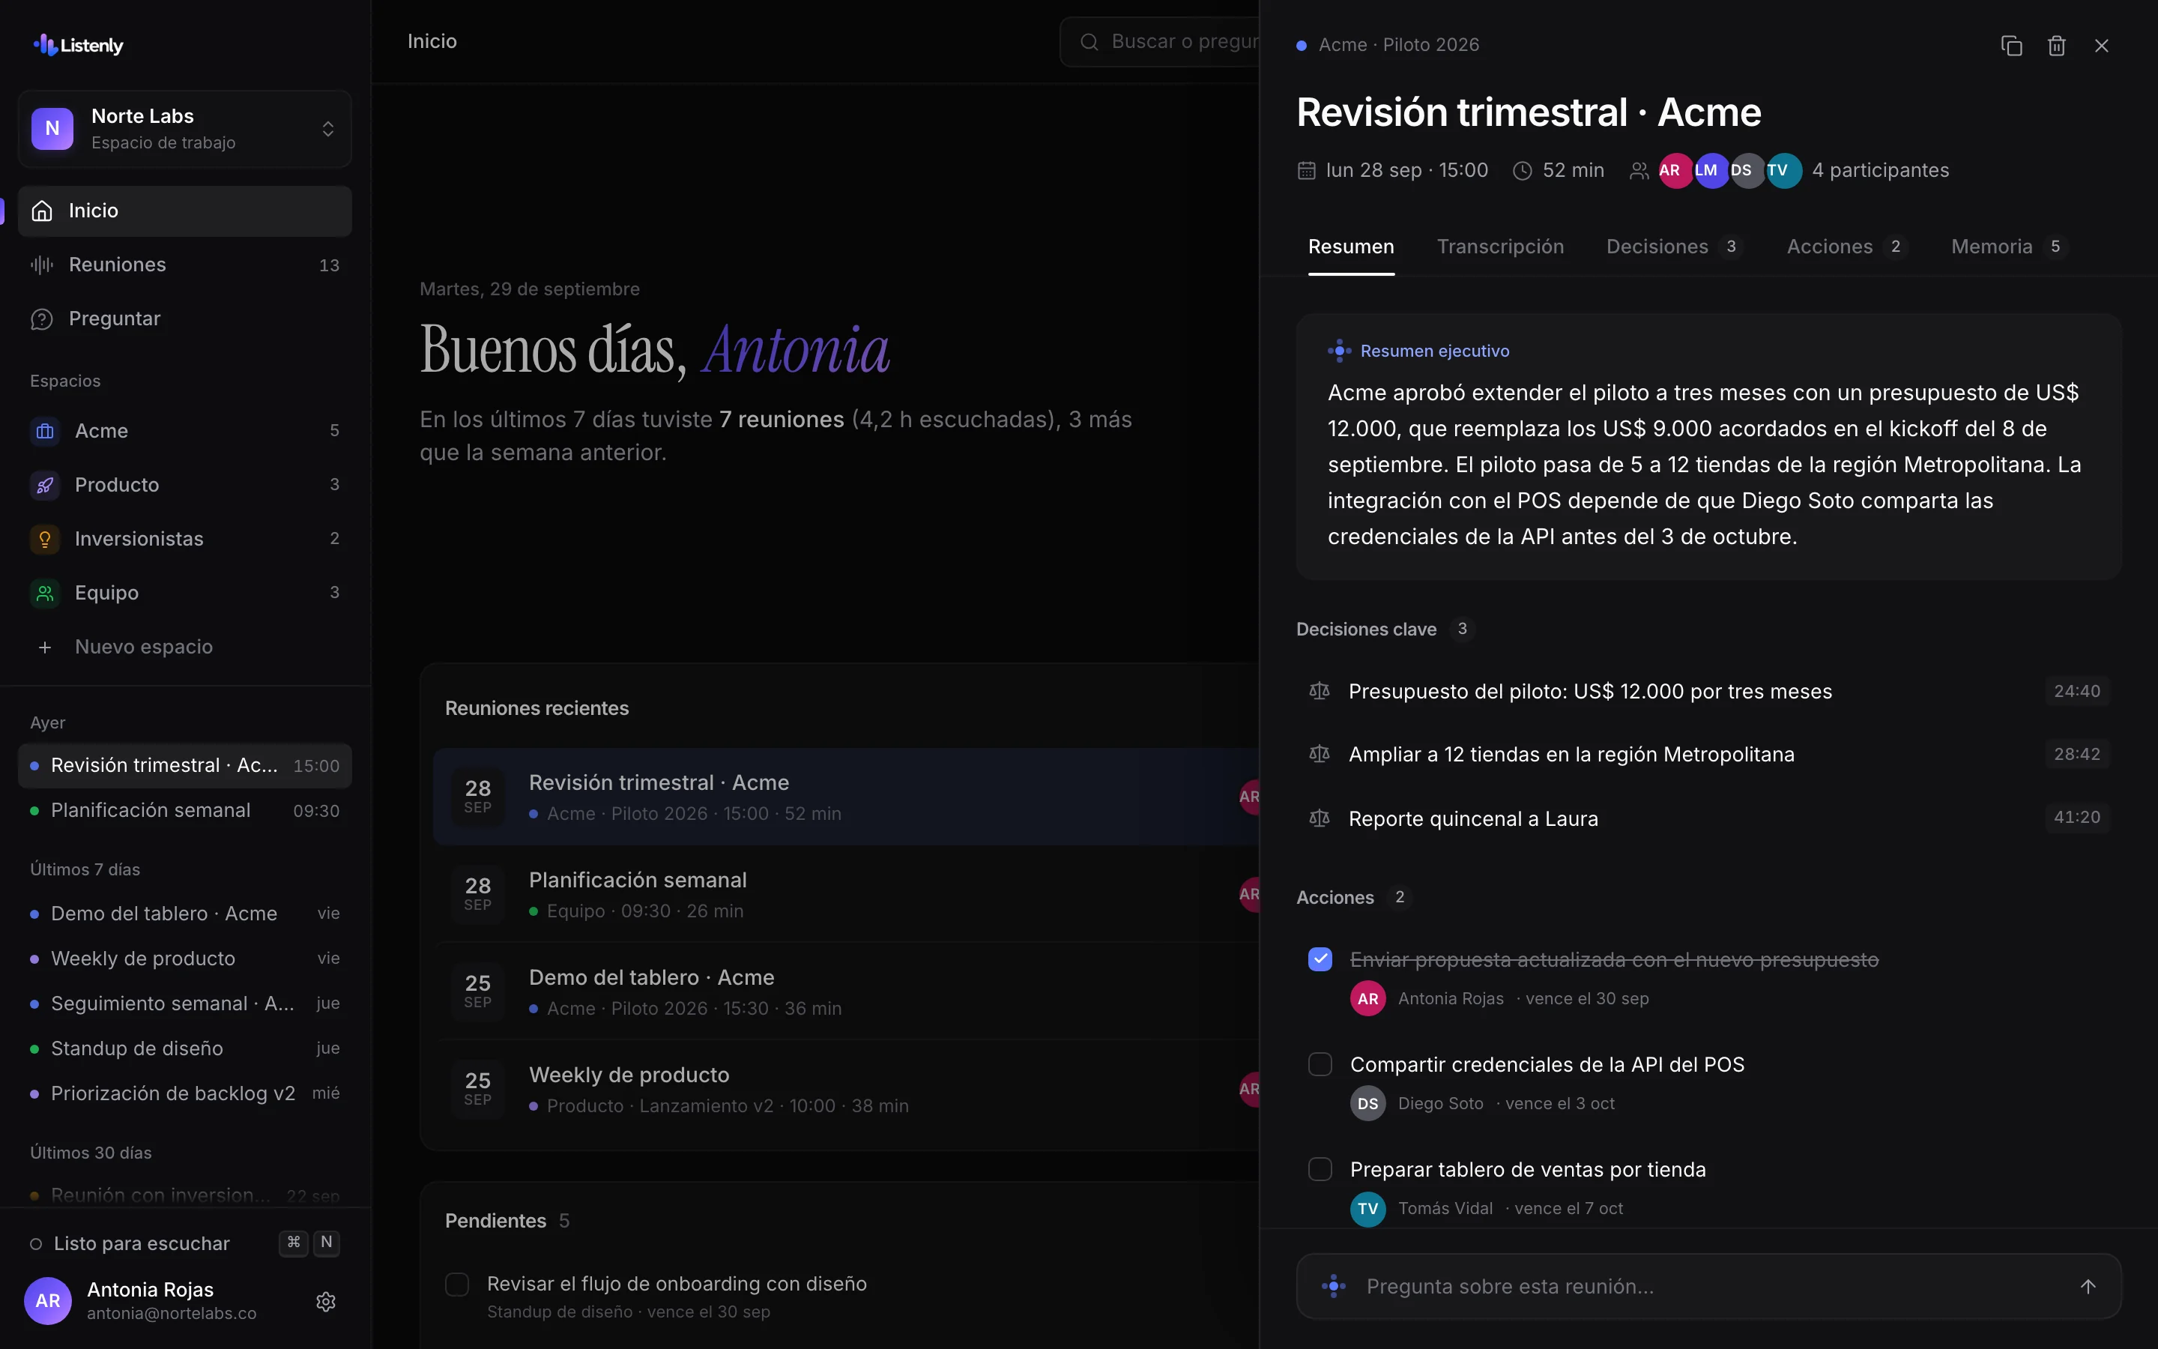The image size is (2158, 1349).
Task: Focus the Buscar o preguntar search field
Action: click(1159, 42)
